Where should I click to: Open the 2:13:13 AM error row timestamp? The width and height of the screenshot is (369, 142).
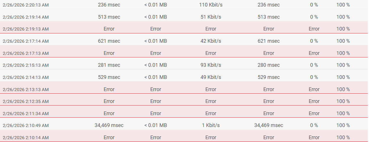click(x=26, y=90)
